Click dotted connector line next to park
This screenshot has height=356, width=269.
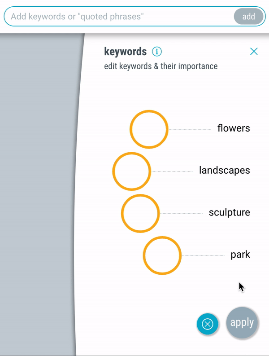coord(203,255)
